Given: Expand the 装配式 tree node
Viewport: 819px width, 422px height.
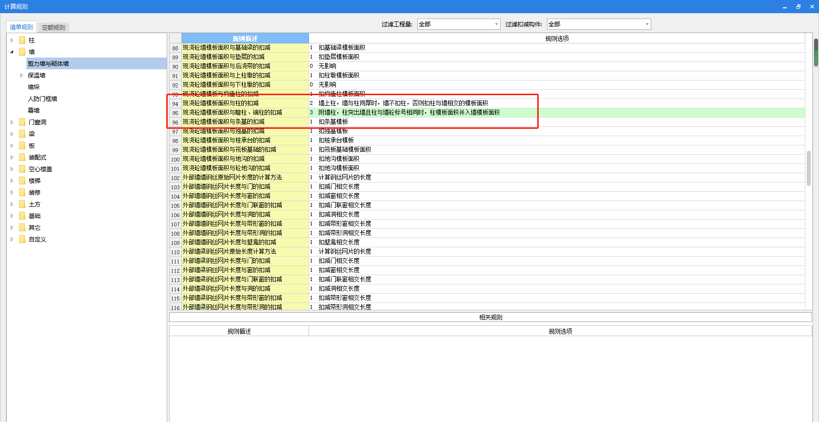Looking at the screenshot, I should point(12,158).
